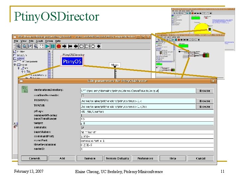239x179 pixels.
Task: Add a new input/output port with the third solid arrow
Action: click(x=76, y=46)
